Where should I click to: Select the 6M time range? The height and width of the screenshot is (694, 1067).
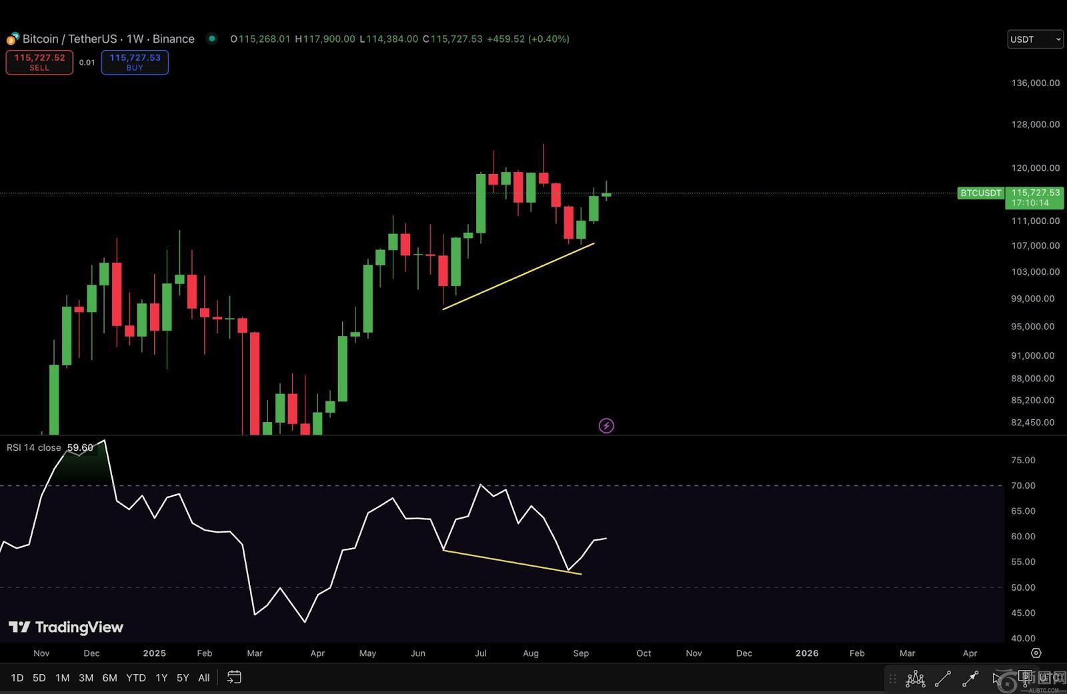[x=109, y=678]
